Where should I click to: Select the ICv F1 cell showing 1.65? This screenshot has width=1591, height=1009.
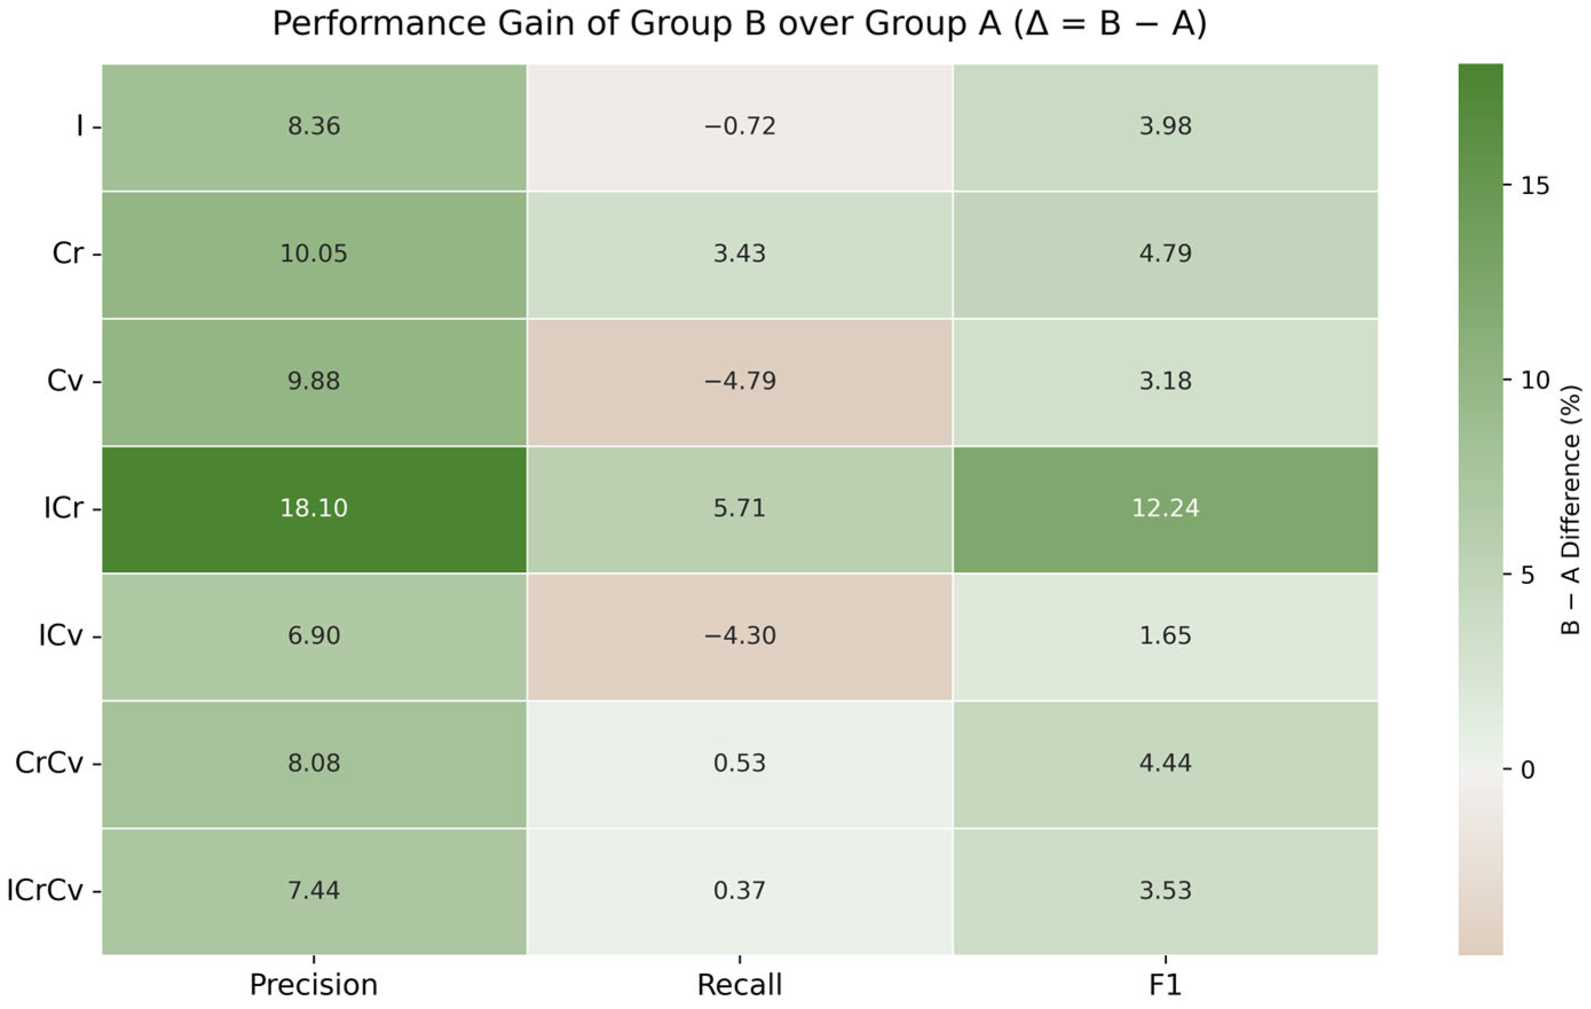[x=1165, y=636]
